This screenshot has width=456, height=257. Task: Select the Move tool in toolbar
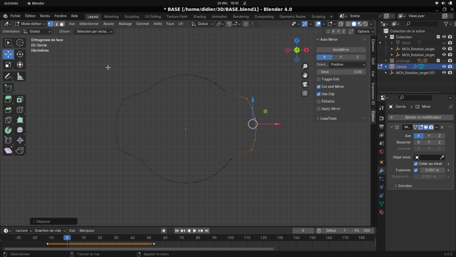tap(8, 54)
